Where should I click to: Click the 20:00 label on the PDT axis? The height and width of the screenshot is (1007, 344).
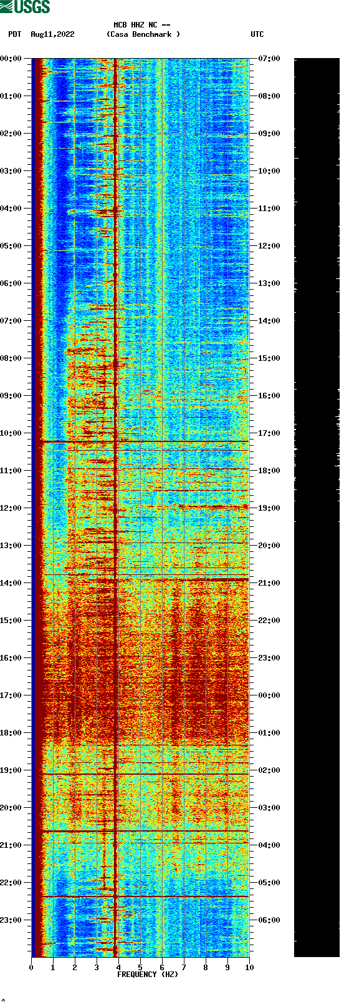11,808
